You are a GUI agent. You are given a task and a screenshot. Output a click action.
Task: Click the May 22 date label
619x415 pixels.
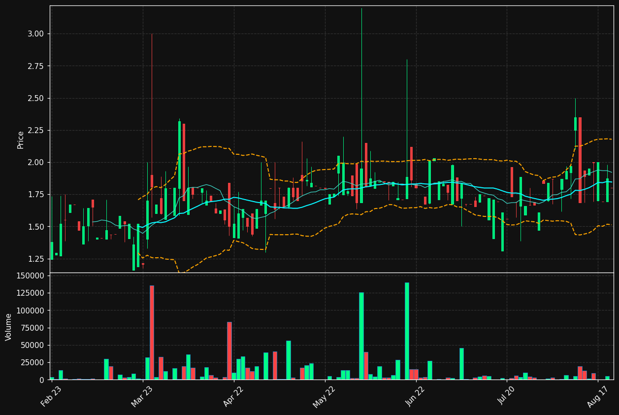(324, 396)
